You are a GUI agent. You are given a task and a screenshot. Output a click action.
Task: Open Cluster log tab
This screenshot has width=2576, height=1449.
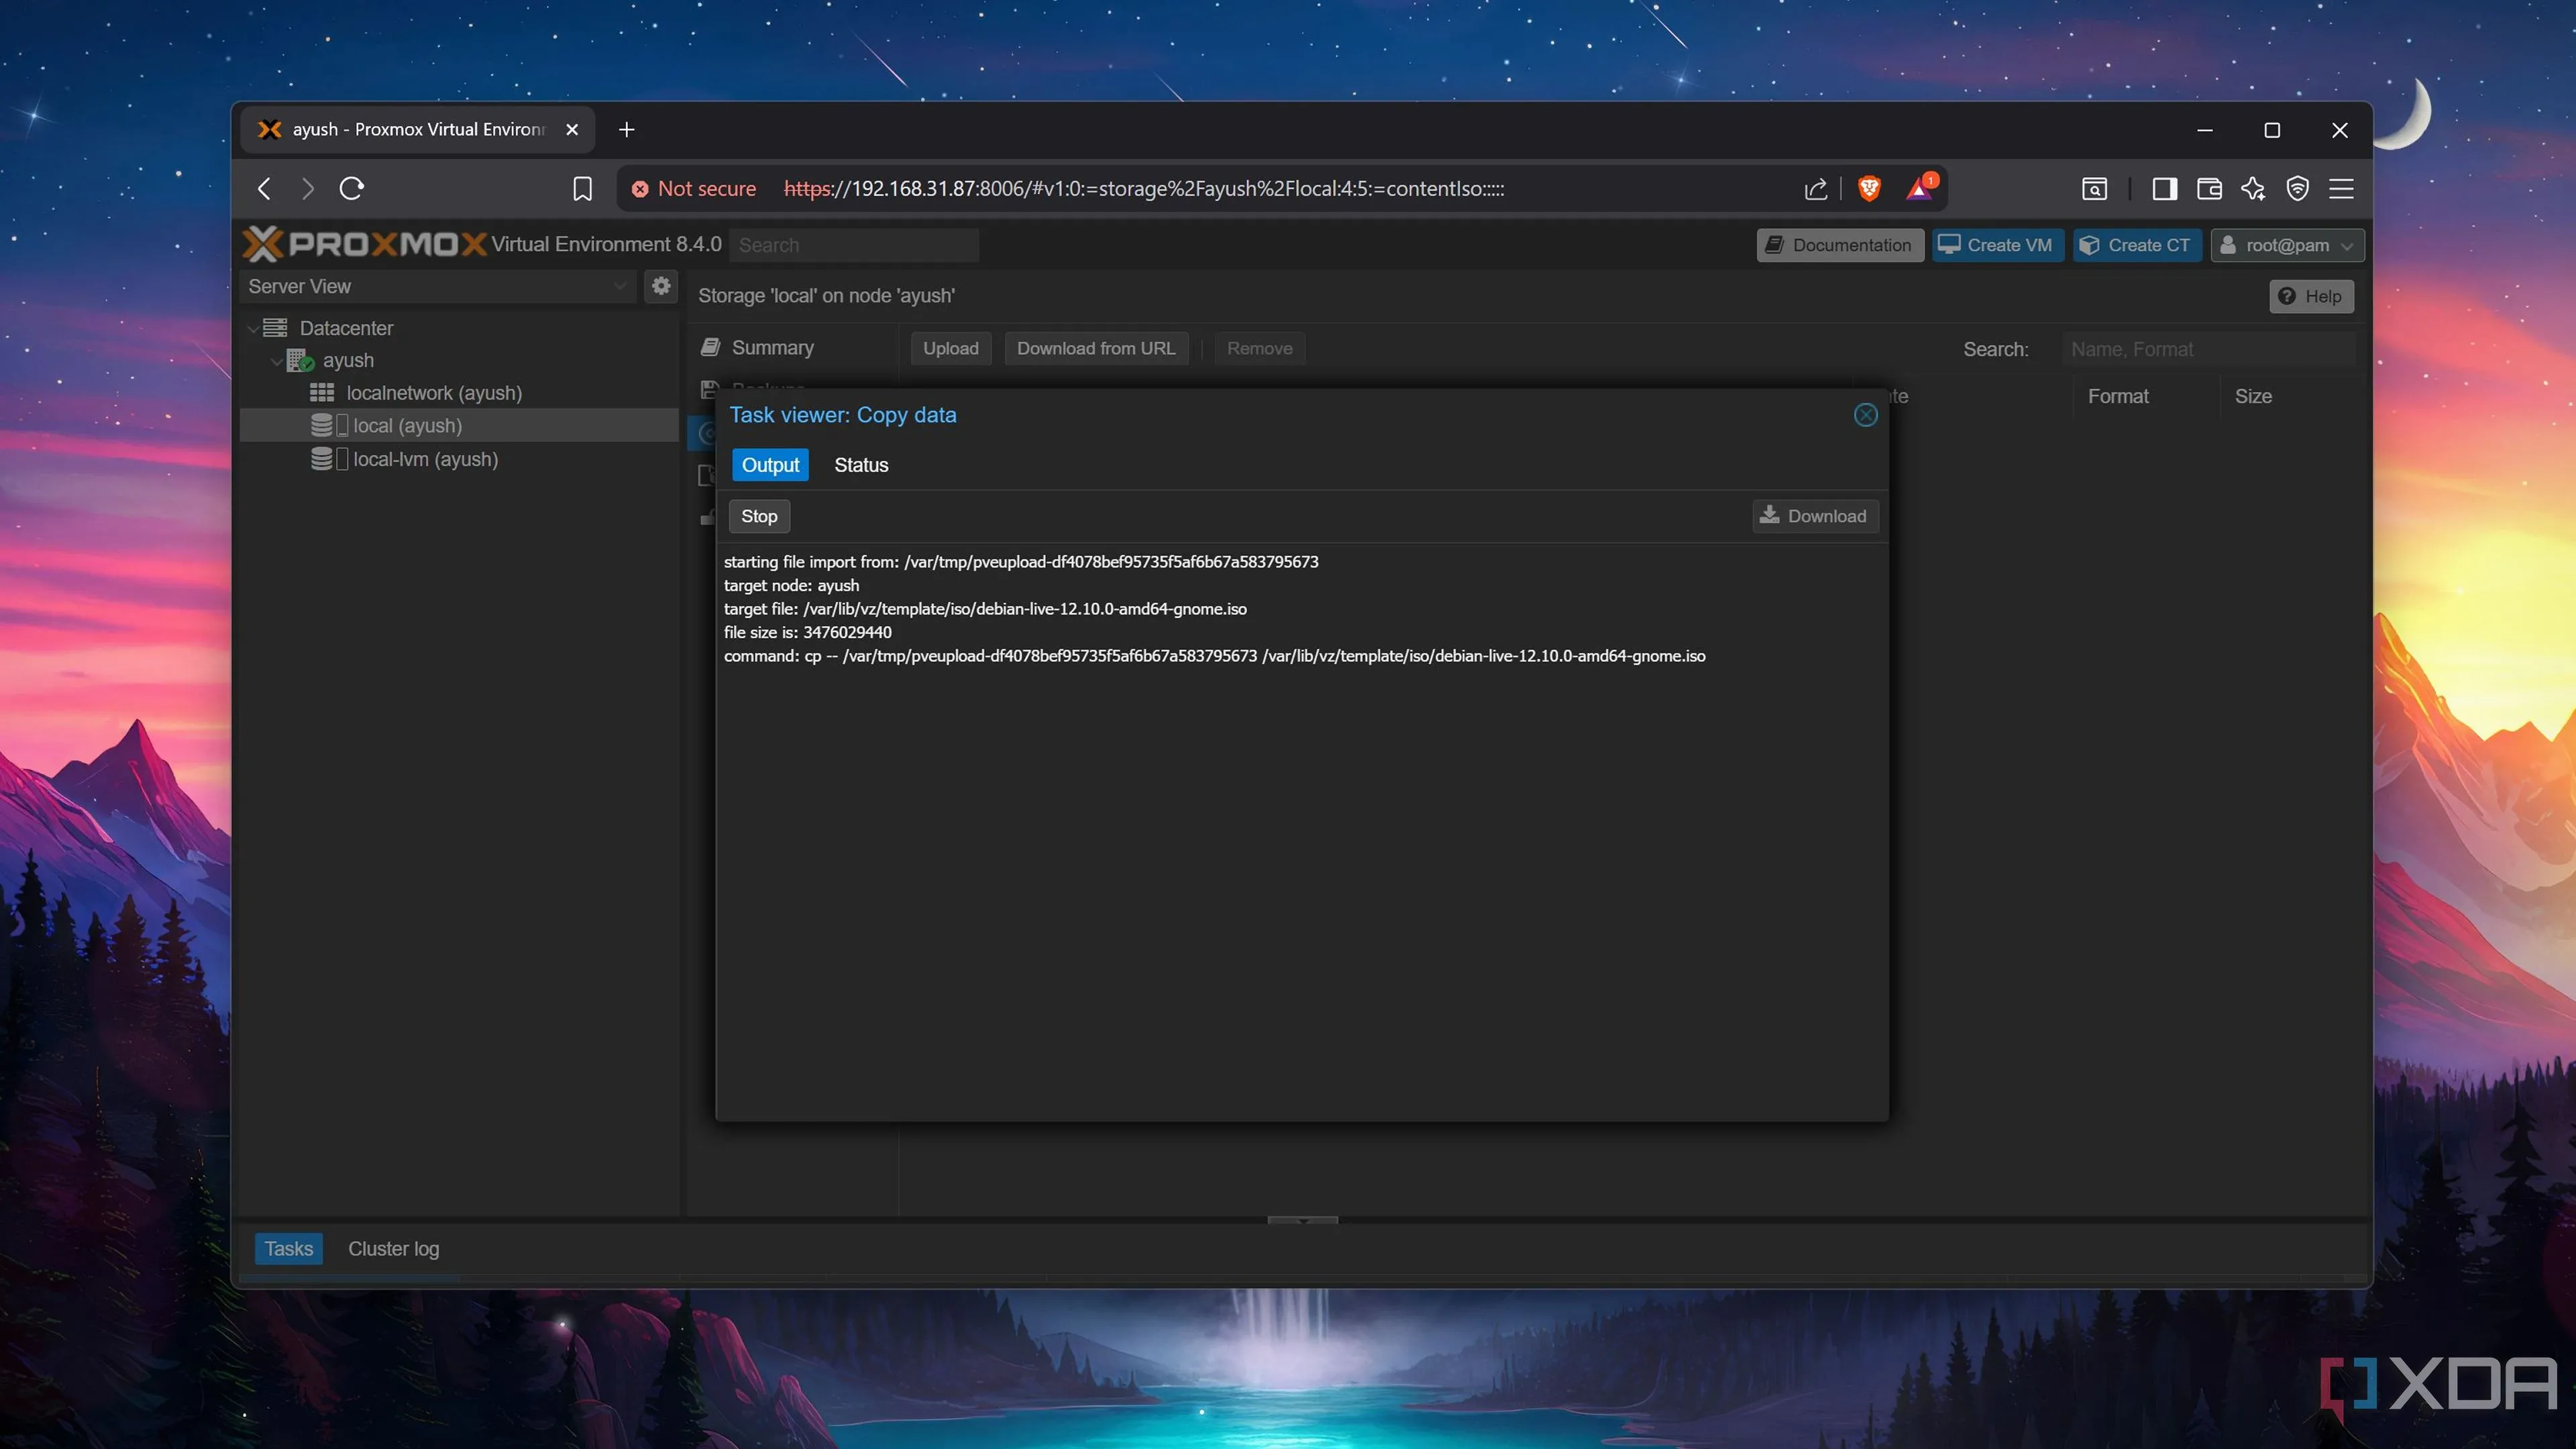(393, 1248)
